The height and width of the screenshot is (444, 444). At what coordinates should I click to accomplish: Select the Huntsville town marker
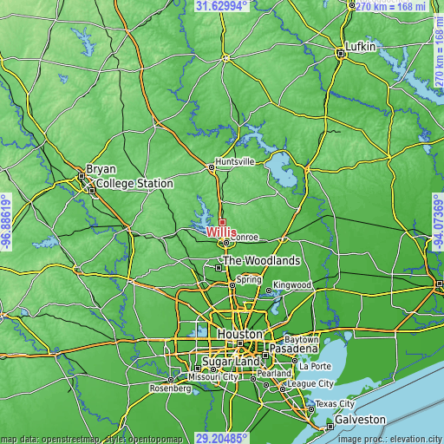pyautogui.click(x=212, y=167)
